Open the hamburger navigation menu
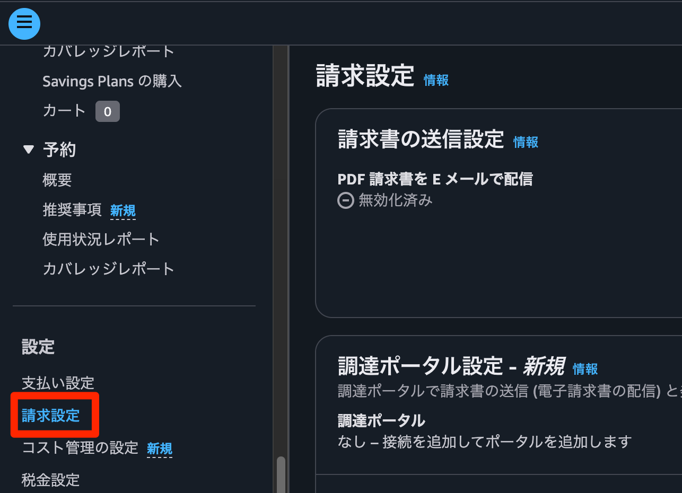Image resolution: width=682 pixels, height=493 pixels. point(24,23)
